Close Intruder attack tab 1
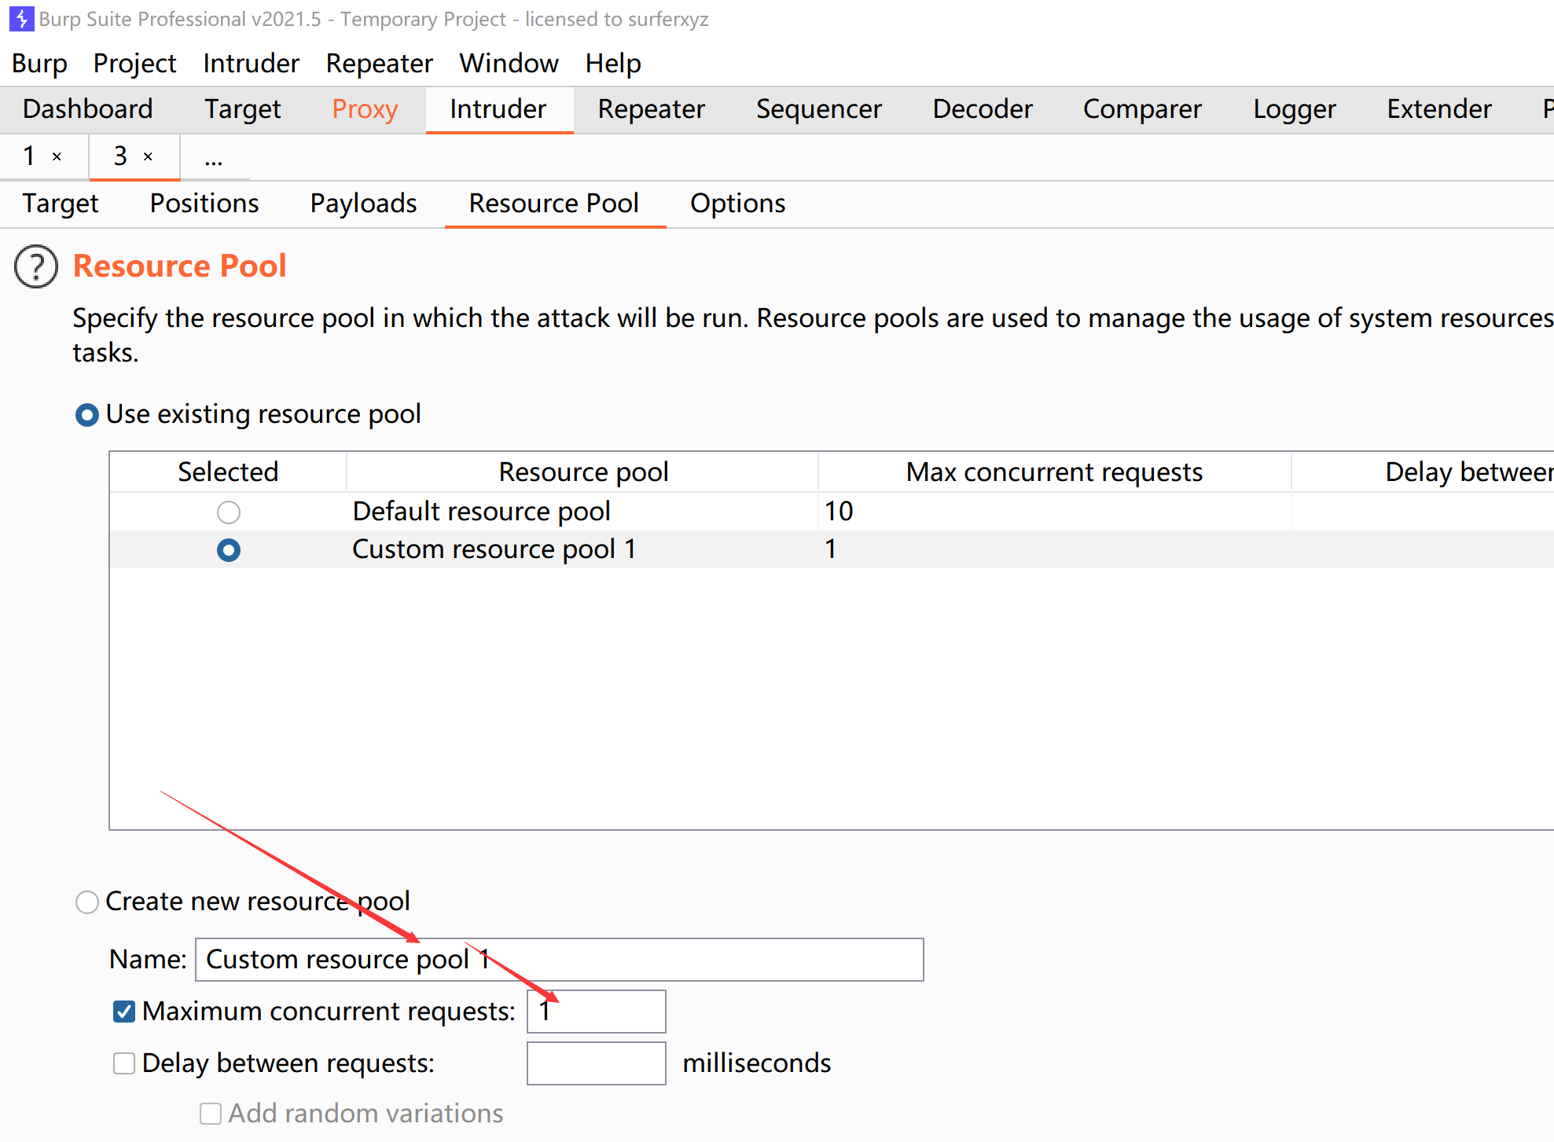This screenshot has height=1142, width=1554. 57,156
